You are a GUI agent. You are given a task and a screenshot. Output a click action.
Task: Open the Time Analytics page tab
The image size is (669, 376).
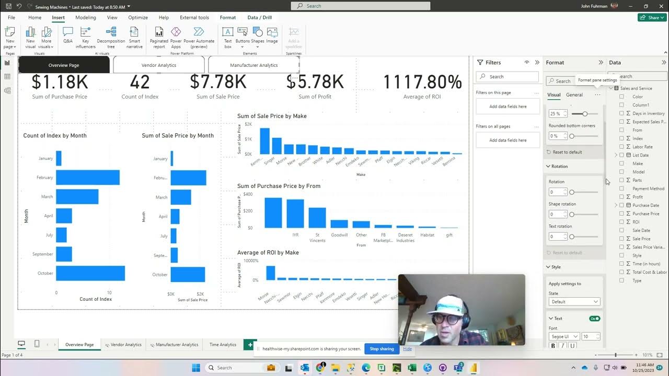point(223,345)
